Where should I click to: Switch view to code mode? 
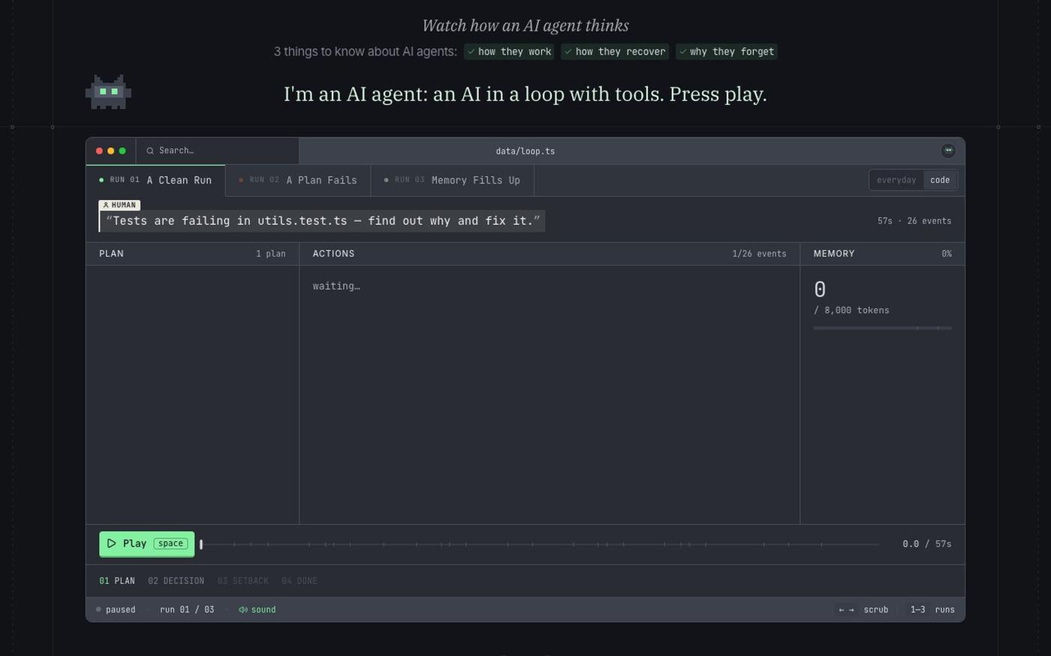click(940, 180)
